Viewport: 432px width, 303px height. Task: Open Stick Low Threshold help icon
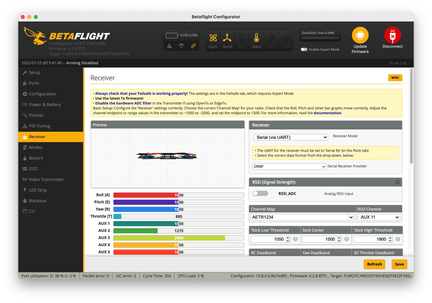click(x=295, y=239)
